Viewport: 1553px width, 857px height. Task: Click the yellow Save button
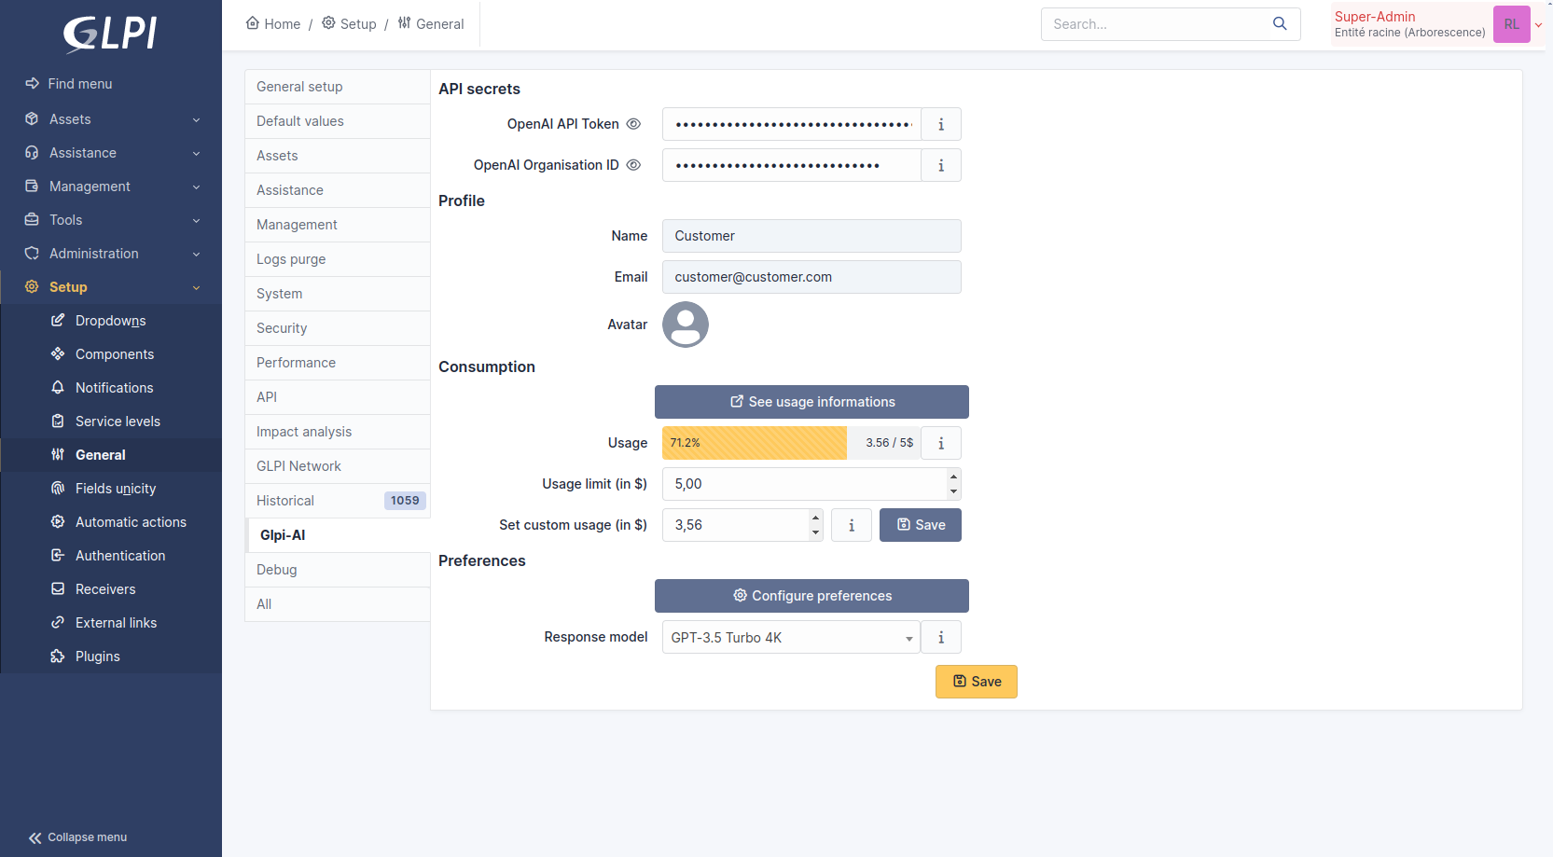977,682
